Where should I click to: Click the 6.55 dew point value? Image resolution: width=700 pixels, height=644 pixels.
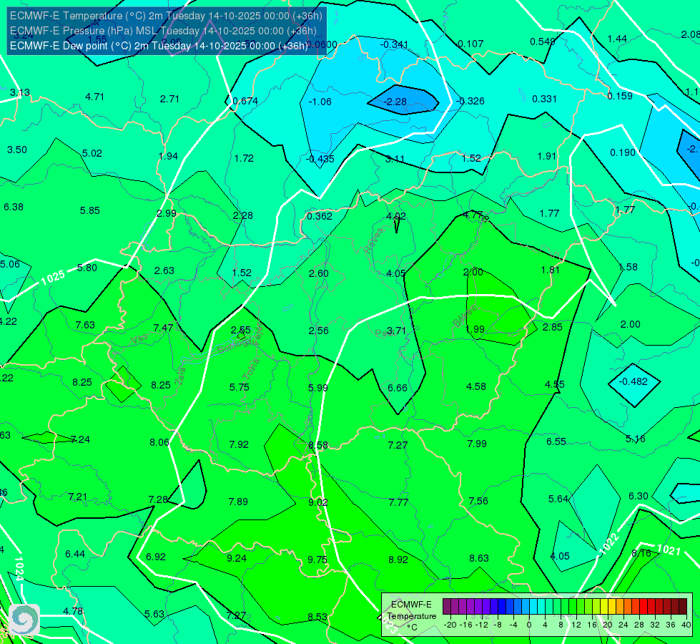(x=556, y=442)
